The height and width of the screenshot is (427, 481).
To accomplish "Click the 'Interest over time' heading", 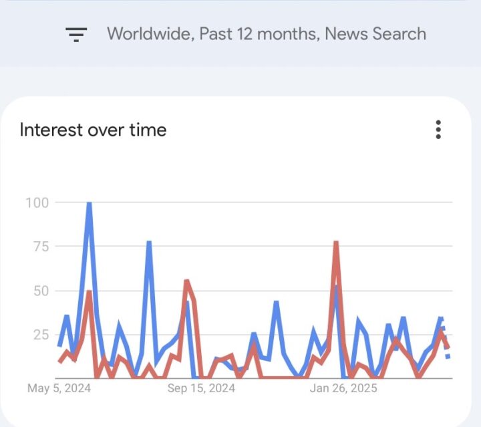I will [x=93, y=130].
